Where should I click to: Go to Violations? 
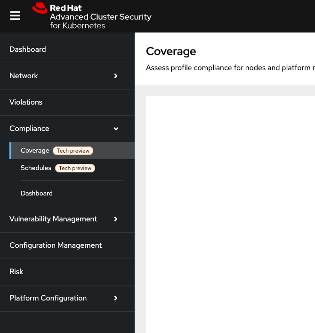coord(26,102)
